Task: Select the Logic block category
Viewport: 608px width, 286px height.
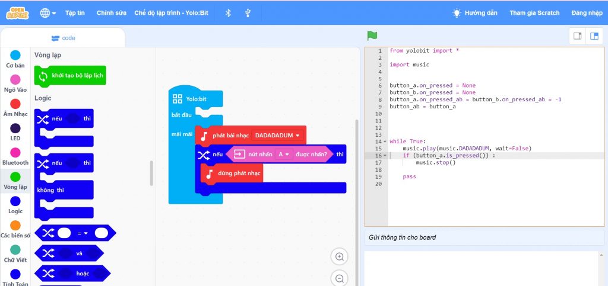Action: pos(15,205)
